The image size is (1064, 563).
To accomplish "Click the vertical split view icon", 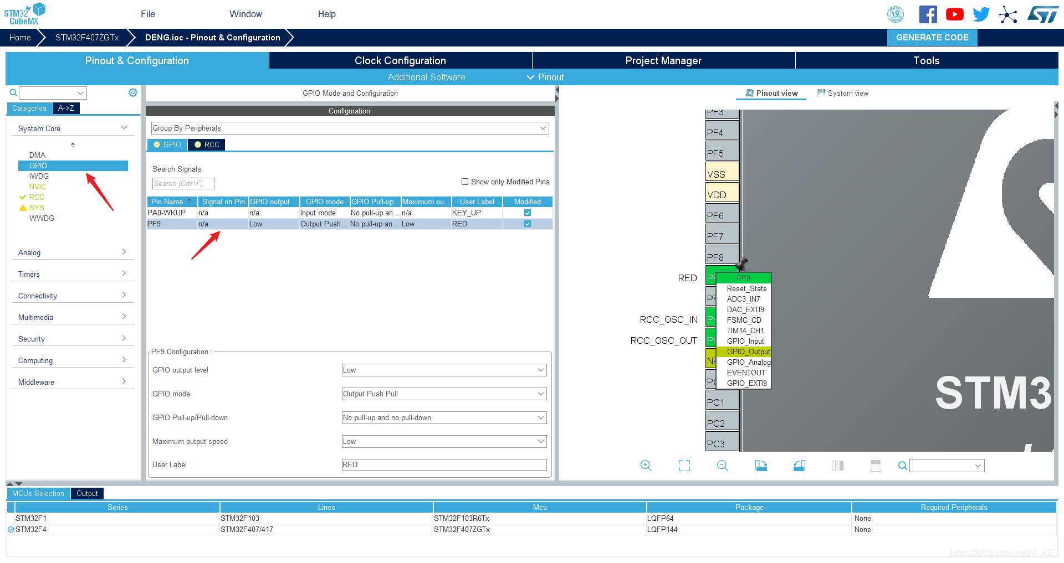I will click(837, 466).
